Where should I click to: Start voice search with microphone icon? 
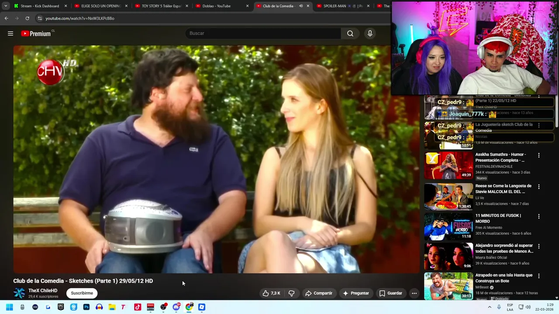370,34
